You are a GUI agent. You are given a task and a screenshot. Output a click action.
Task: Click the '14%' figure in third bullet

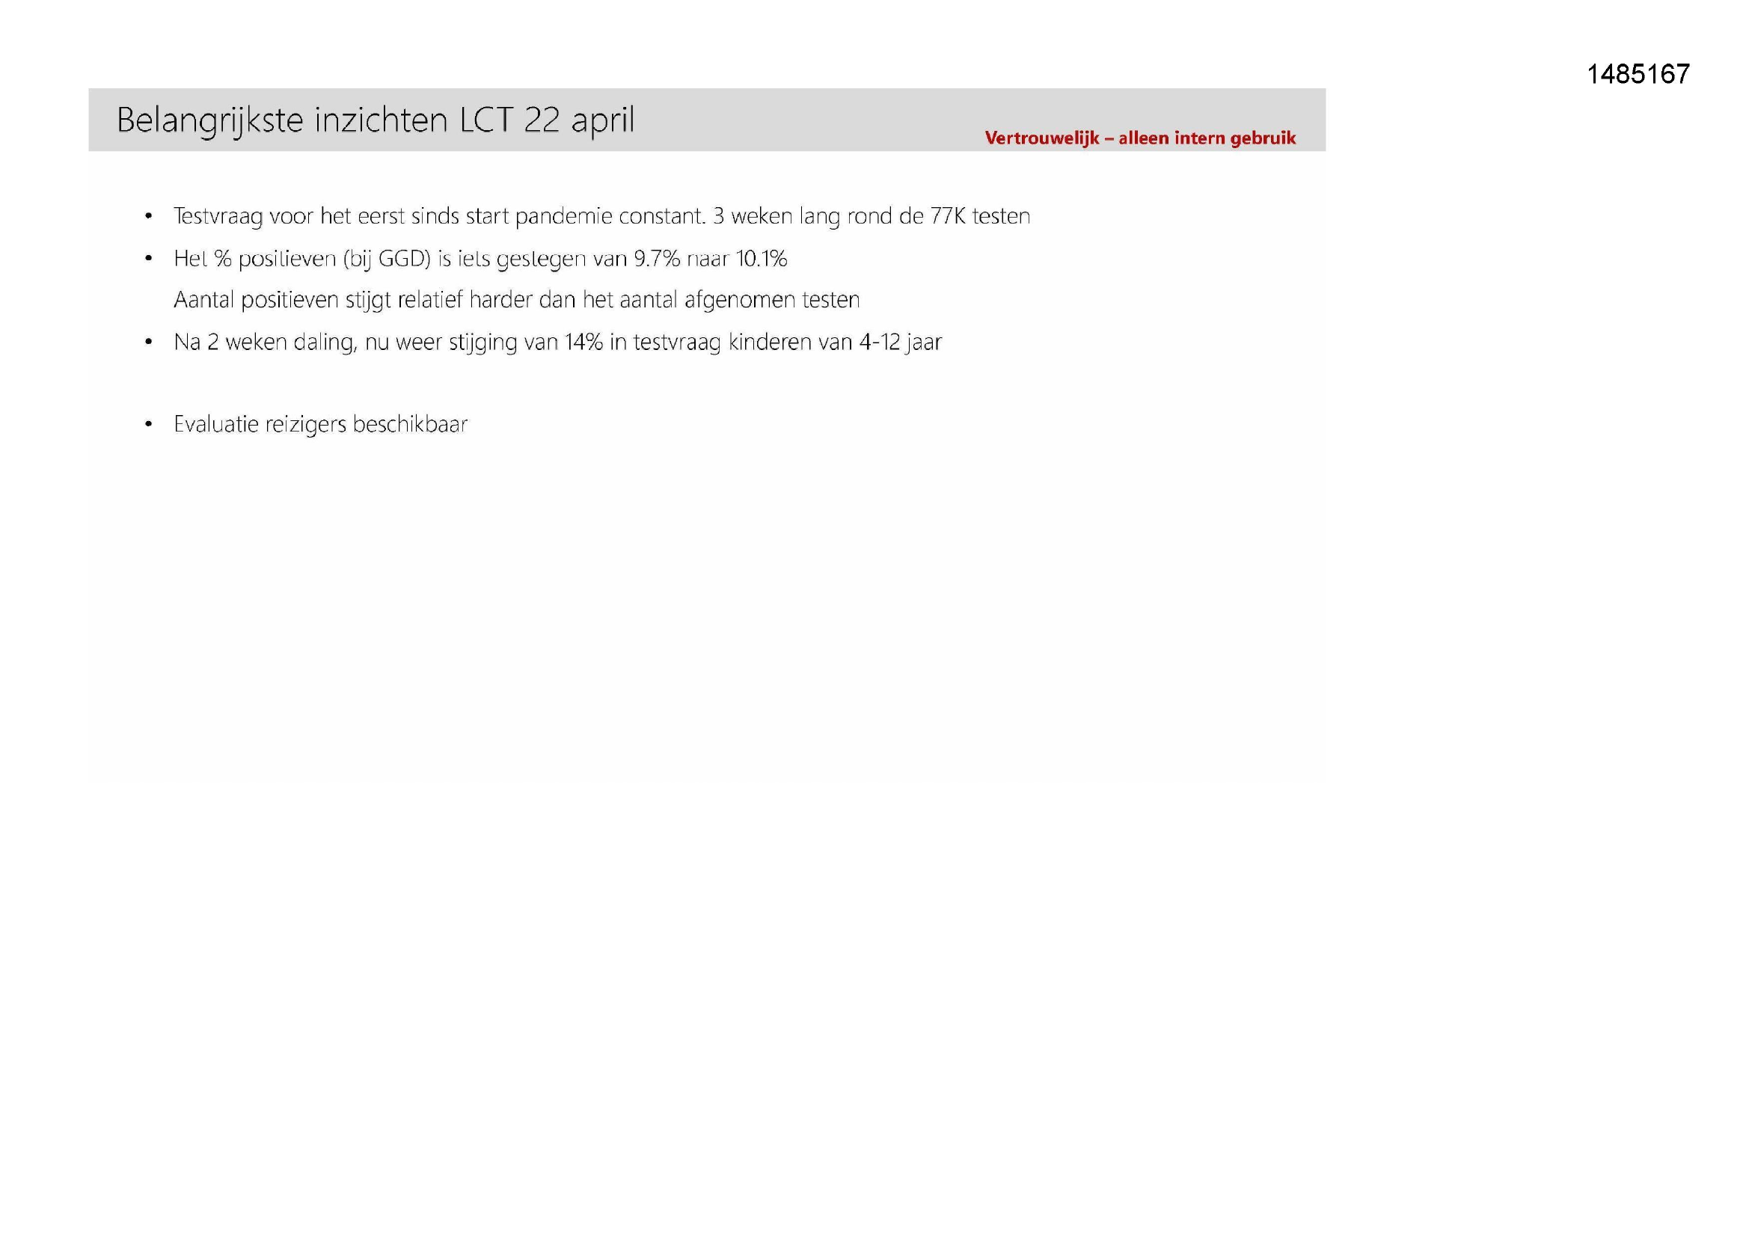tap(583, 342)
